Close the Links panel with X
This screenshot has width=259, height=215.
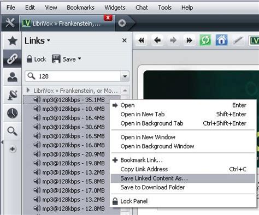click(x=125, y=40)
